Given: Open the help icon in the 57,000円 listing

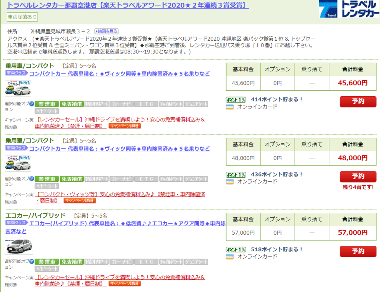Looking at the screenshot, I should tap(32, 262).
